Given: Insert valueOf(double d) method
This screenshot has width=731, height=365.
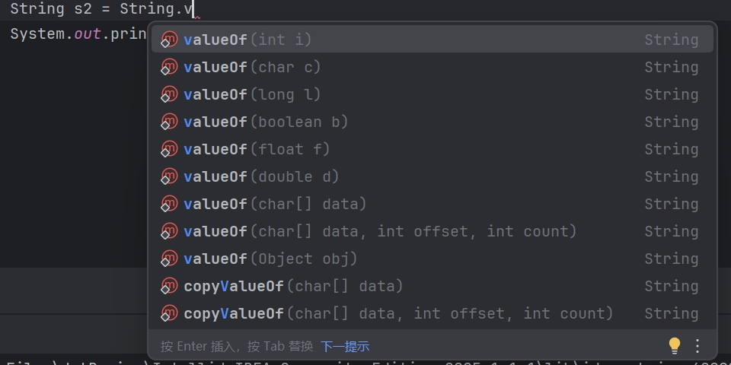Looking at the screenshot, I should click(433, 176).
